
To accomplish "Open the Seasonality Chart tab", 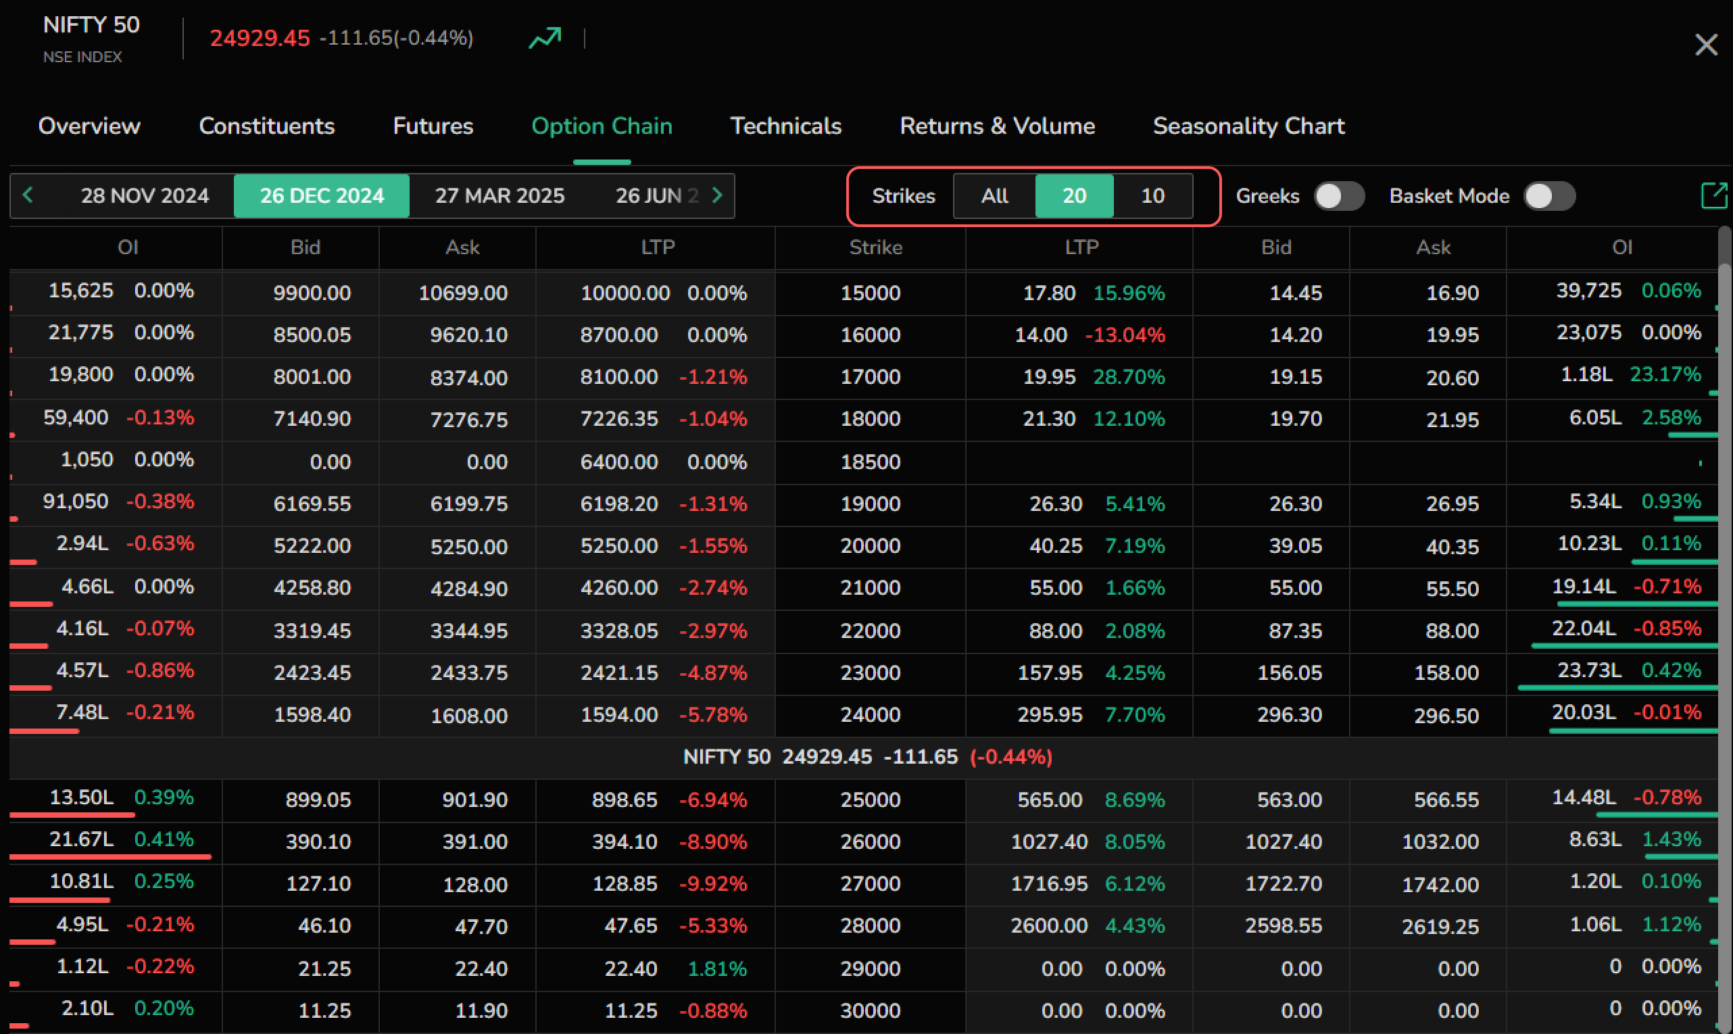I will click(x=1248, y=126).
